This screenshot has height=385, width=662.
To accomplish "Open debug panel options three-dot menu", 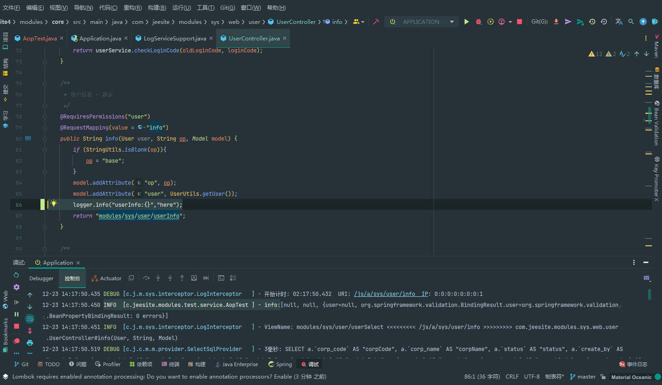I will tap(634, 263).
